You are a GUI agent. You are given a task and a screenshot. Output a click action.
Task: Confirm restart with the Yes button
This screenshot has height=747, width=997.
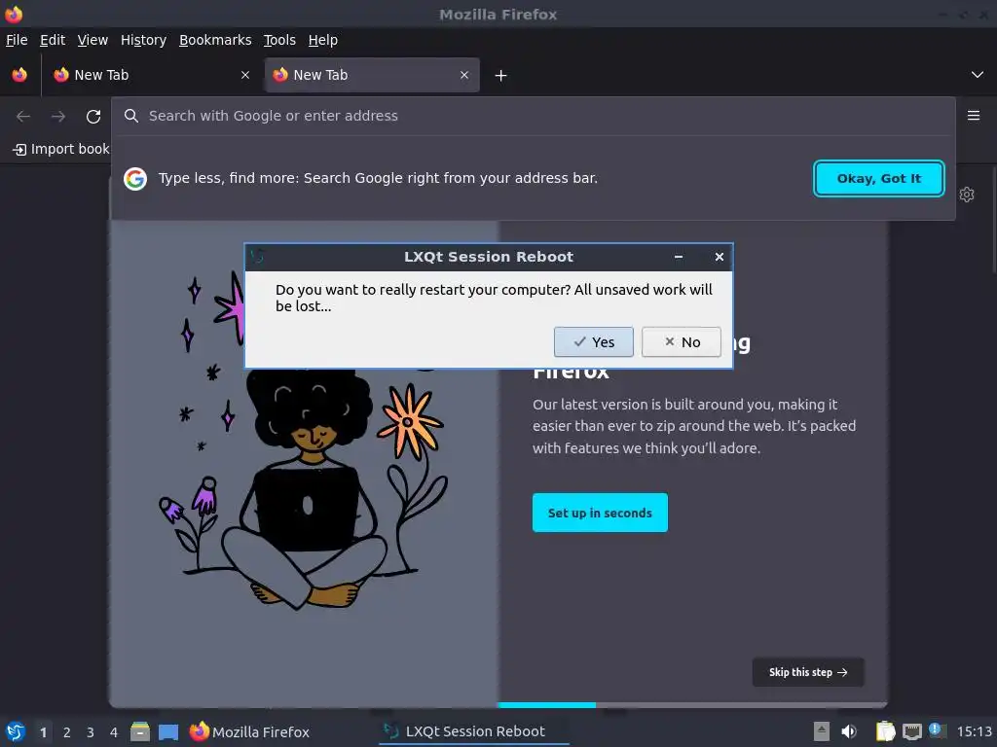click(x=593, y=341)
